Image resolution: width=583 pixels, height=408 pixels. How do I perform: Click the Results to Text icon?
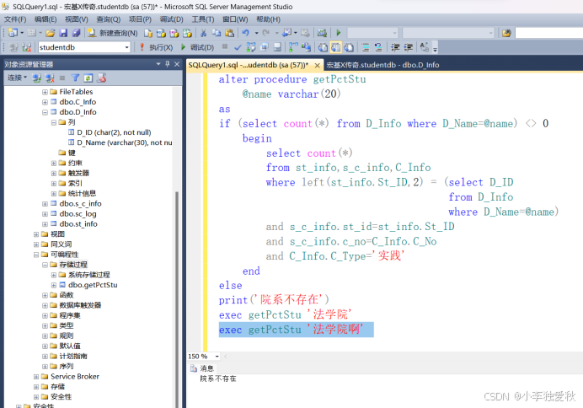click(x=323, y=47)
